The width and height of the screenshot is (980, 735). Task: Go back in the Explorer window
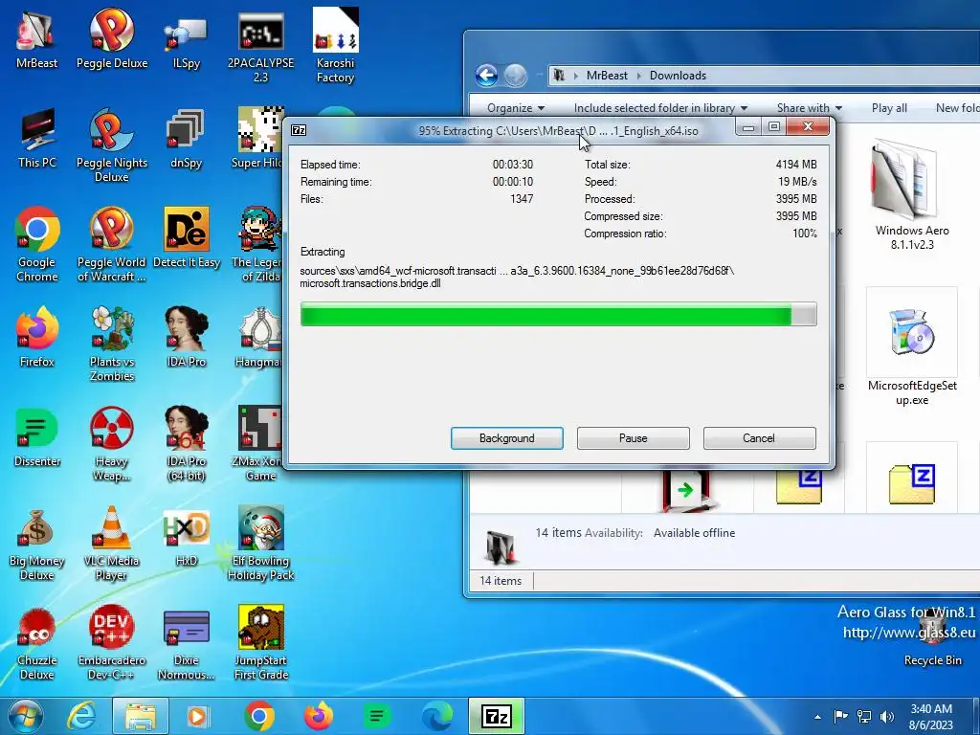(486, 76)
